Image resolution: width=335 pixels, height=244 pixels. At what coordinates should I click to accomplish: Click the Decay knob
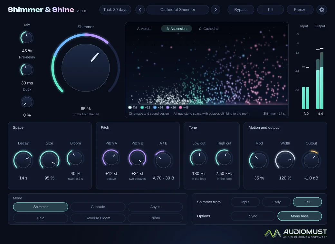(23, 160)
